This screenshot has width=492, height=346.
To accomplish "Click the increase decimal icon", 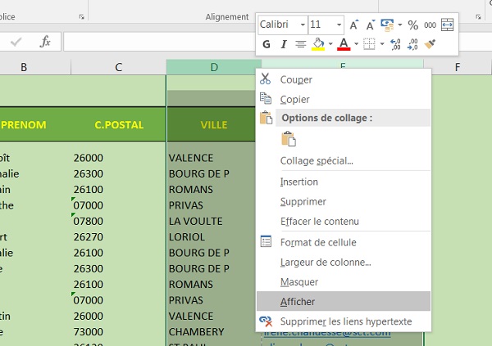I will pos(394,44).
